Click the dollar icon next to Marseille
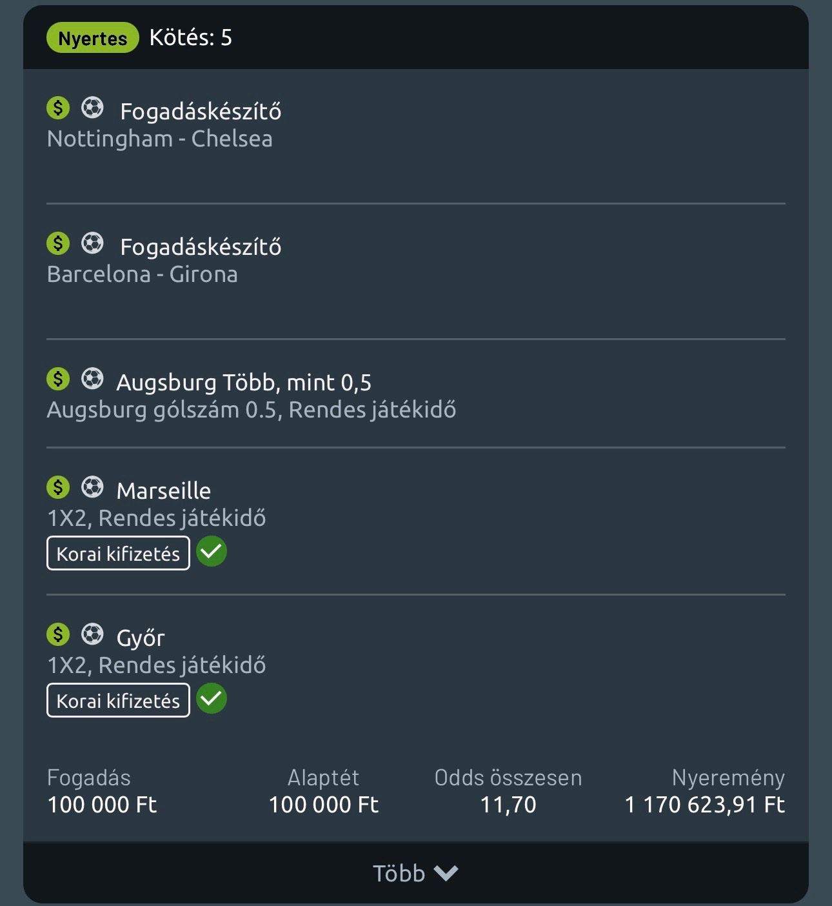Image resolution: width=832 pixels, height=906 pixels. (58, 487)
